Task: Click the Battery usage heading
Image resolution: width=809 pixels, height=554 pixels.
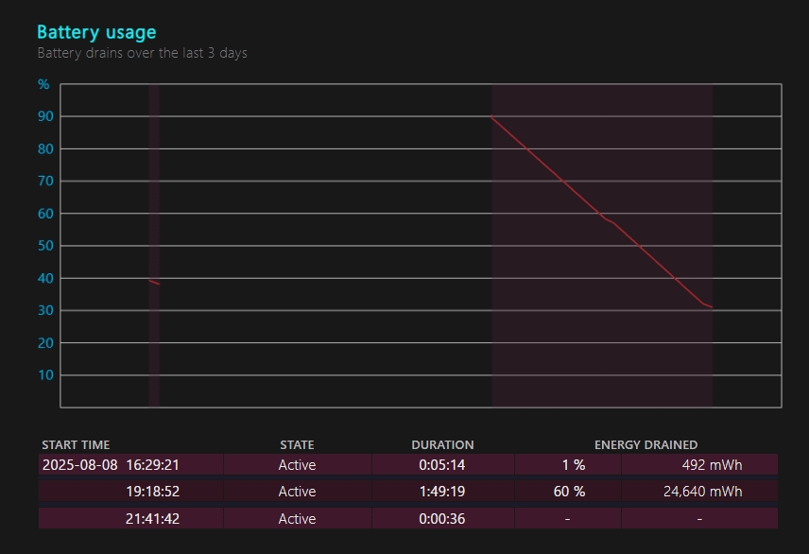Action: click(96, 33)
